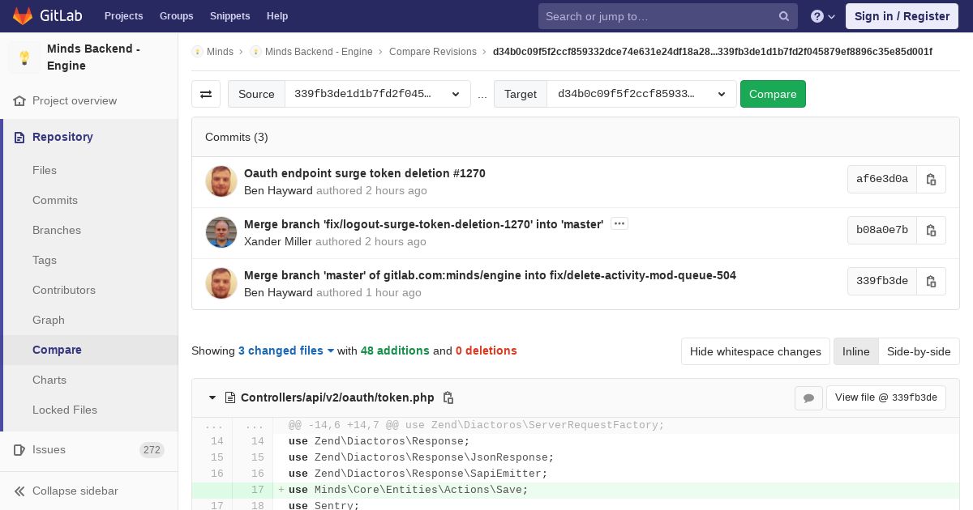The height and width of the screenshot is (510, 973).
Task: Open the Help question mark menu
Action: [x=822, y=16]
